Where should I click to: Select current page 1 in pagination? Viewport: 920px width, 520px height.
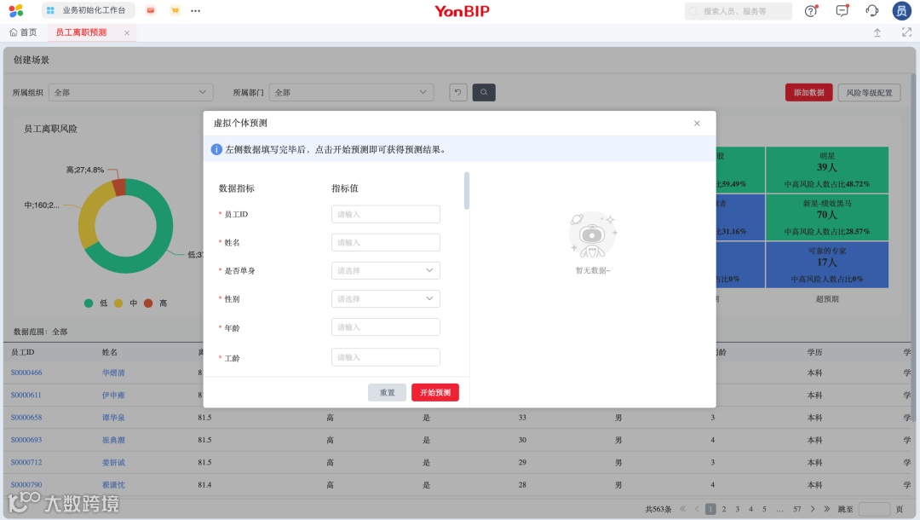point(710,509)
